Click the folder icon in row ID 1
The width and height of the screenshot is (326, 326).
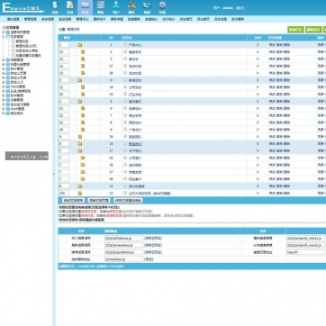(80, 45)
